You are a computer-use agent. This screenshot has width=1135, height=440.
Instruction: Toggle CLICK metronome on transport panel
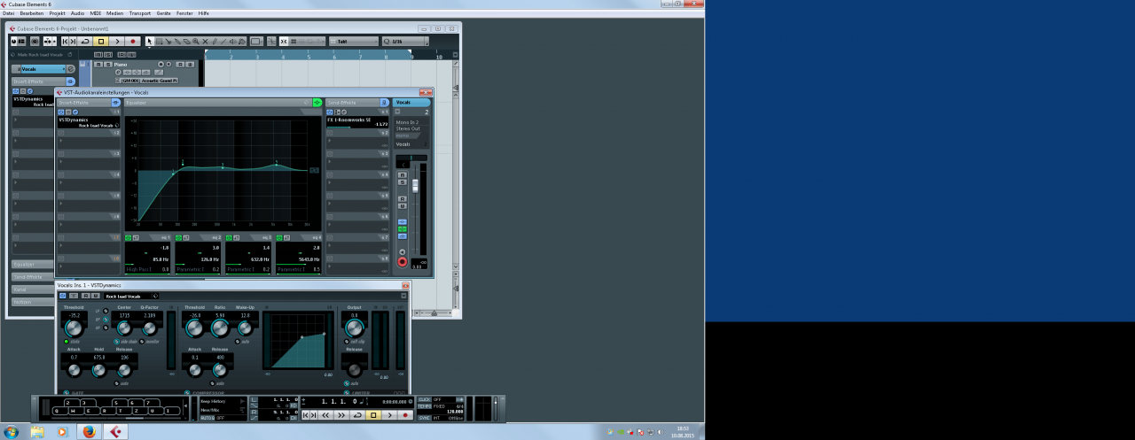click(x=424, y=399)
